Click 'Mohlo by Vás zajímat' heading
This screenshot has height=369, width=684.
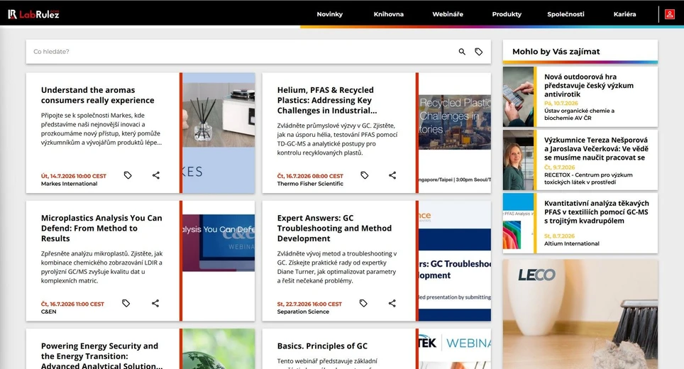click(556, 52)
